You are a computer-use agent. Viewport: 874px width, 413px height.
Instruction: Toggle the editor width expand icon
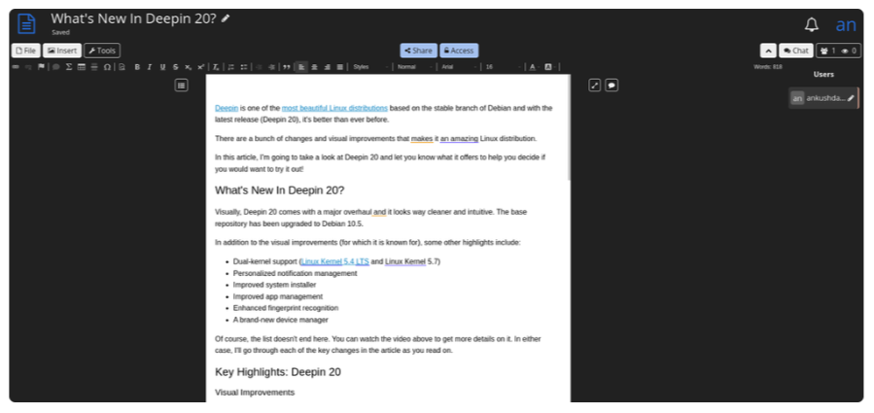pos(595,86)
